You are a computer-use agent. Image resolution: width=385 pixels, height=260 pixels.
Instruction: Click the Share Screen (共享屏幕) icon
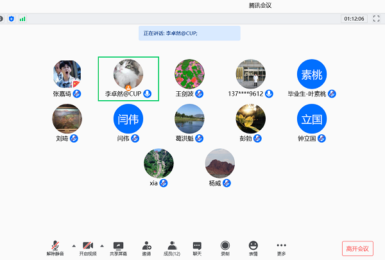[118, 246]
